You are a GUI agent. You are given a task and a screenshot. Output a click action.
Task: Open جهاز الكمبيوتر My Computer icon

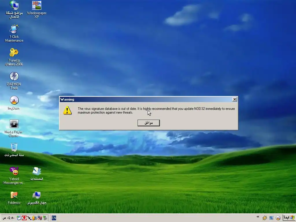click(x=37, y=198)
